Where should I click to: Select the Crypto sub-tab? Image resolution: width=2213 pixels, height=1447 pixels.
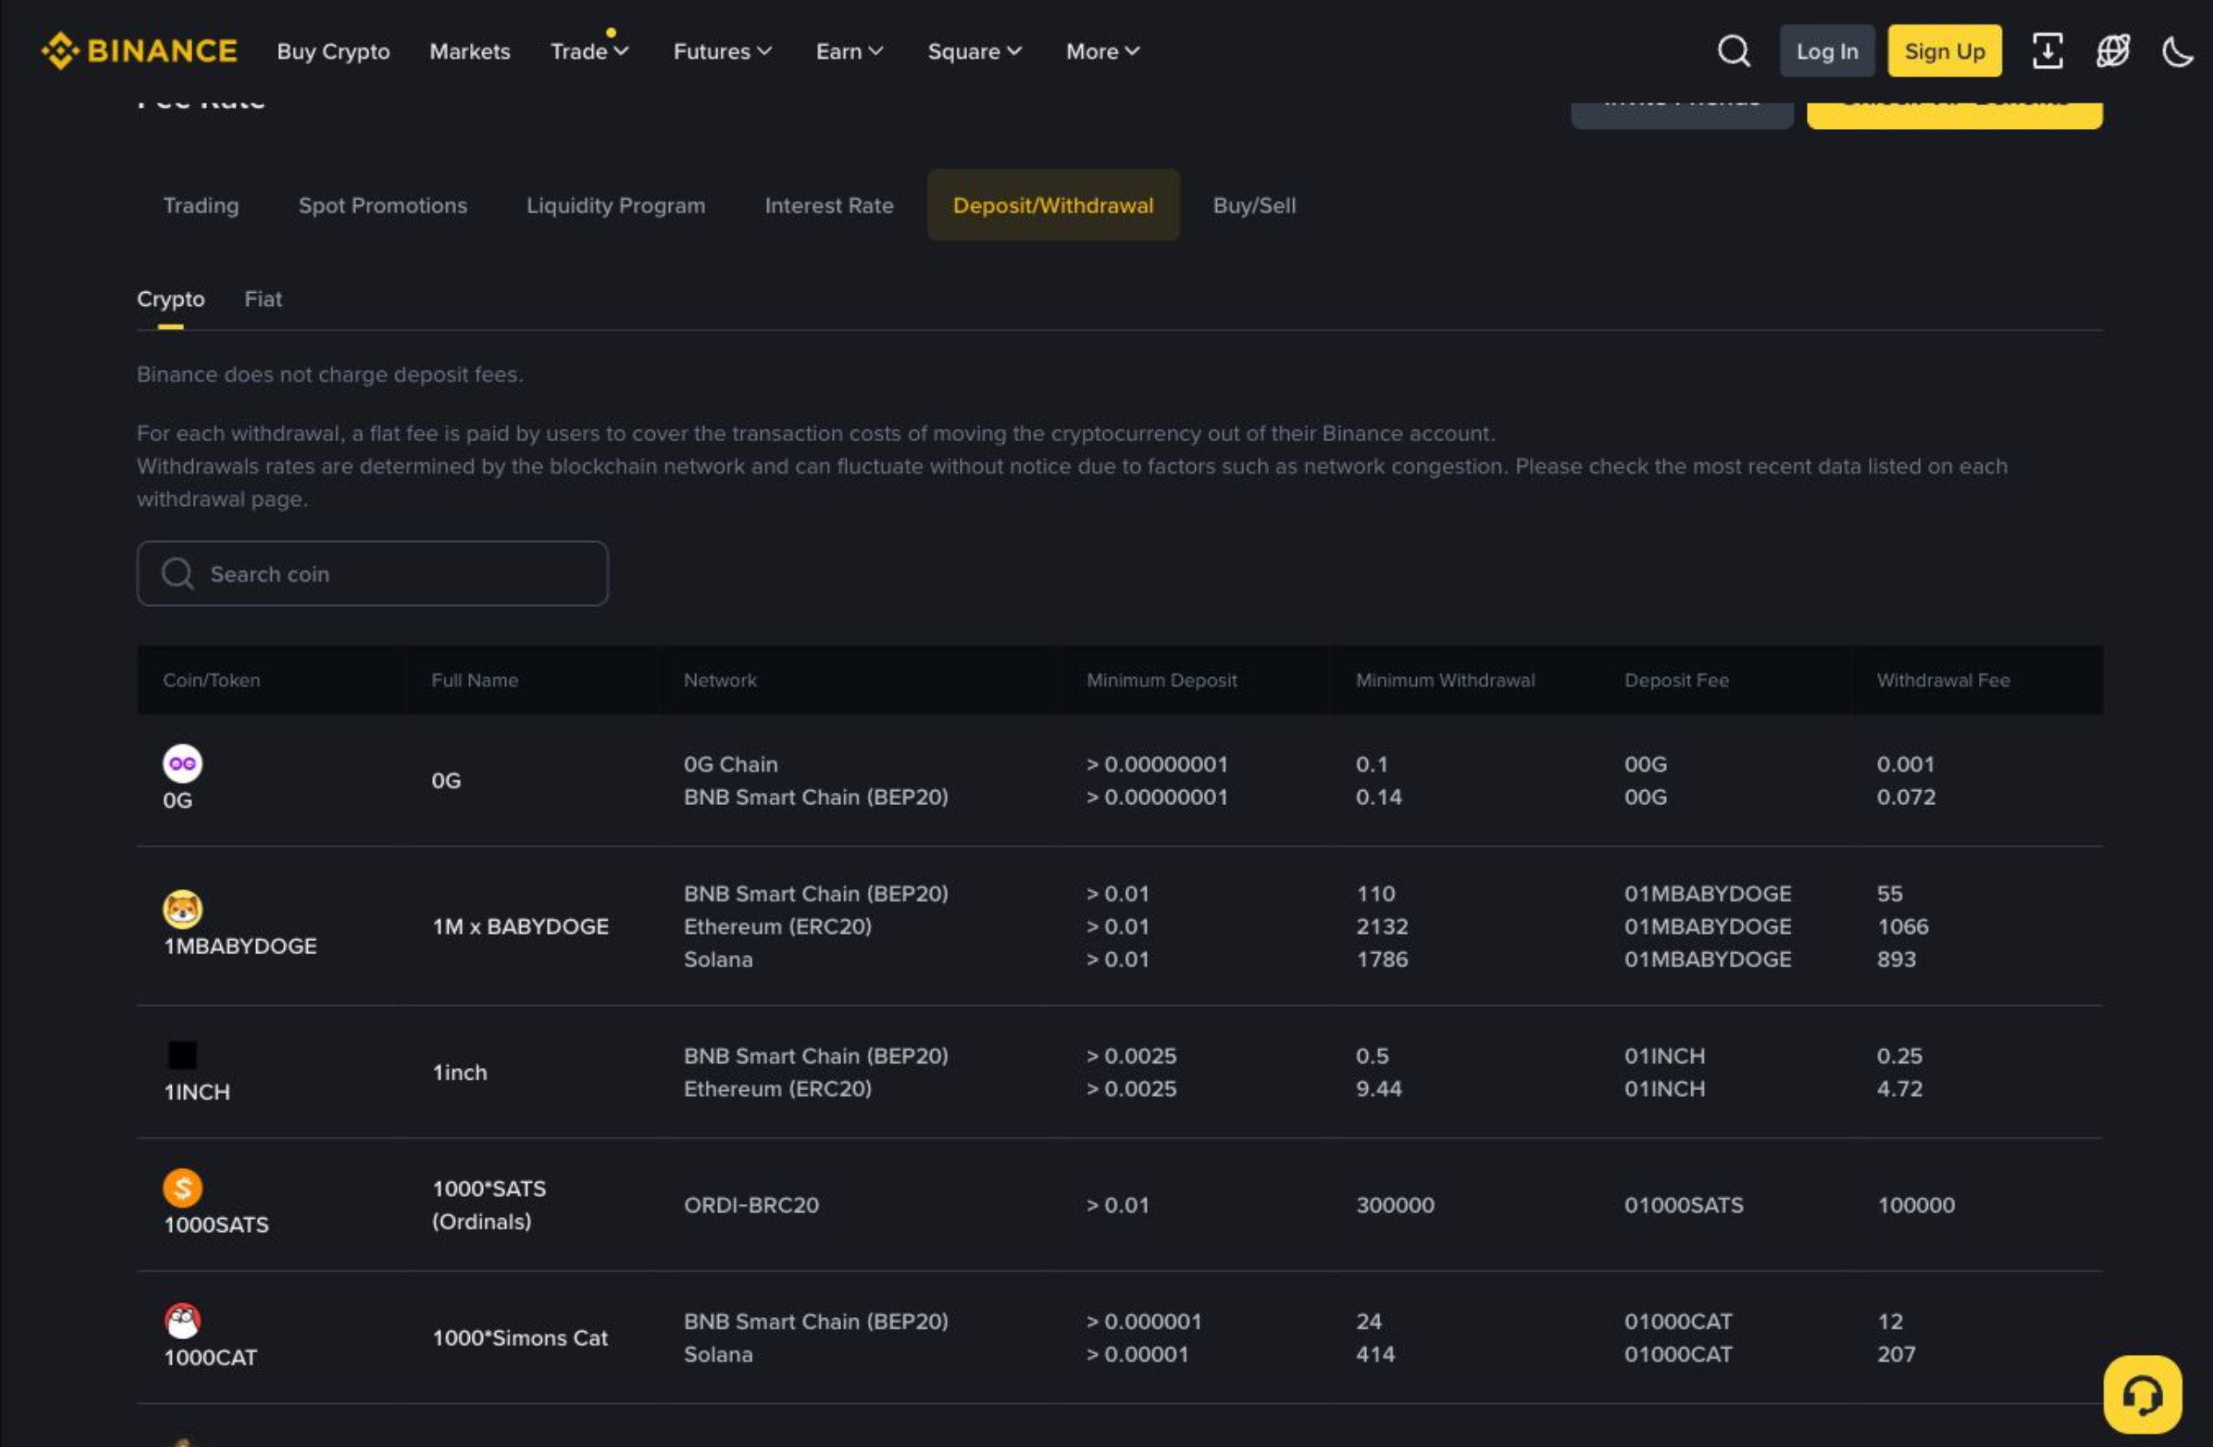point(170,299)
